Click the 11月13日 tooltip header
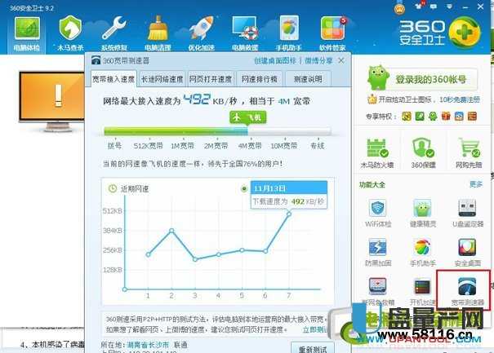 pos(289,188)
